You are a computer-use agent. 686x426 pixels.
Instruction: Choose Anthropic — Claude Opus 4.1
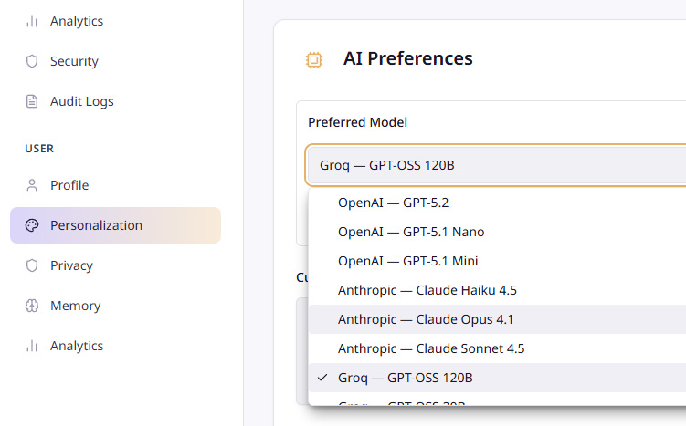coord(426,319)
